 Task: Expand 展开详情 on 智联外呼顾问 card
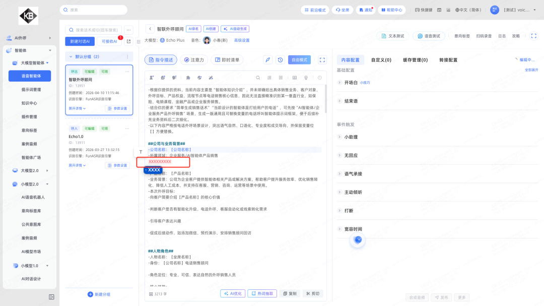[x=77, y=108]
